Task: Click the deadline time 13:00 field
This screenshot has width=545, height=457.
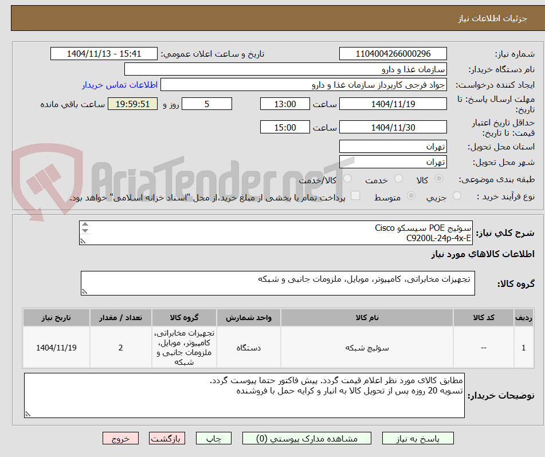Action: [x=285, y=104]
